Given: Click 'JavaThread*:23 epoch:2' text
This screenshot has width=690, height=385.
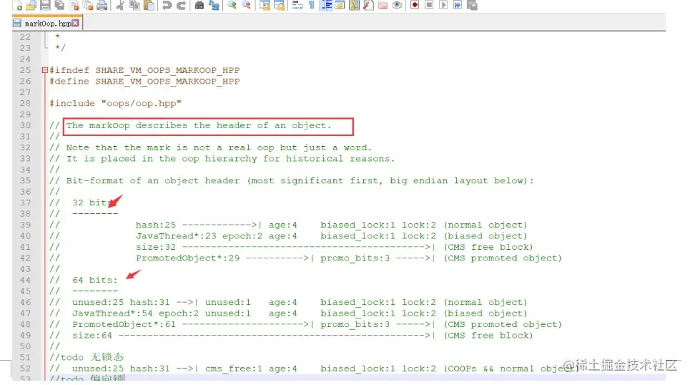Looking at the screenshot, I should 199,236.
